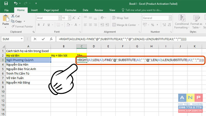
Task: Open the Borders button
Action: click(58, 25)
